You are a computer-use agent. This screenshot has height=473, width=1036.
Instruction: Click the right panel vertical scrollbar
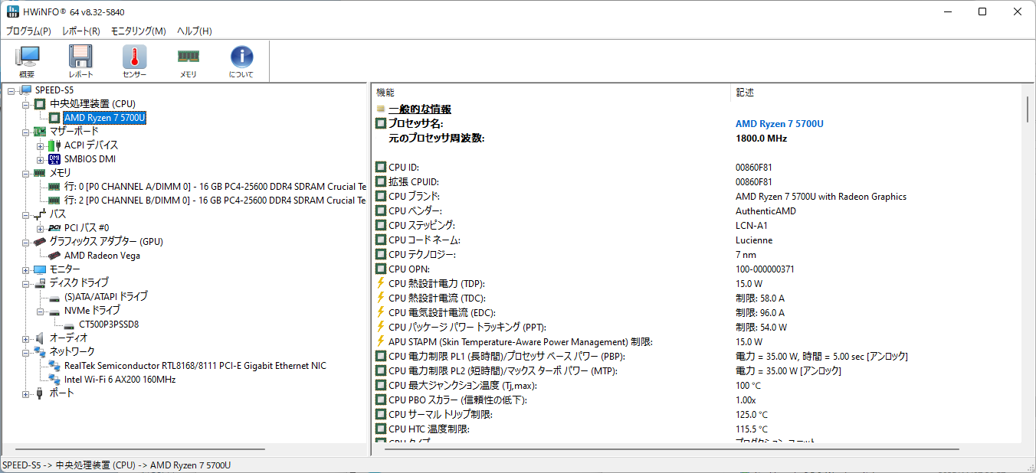(x=1028, y=268)
